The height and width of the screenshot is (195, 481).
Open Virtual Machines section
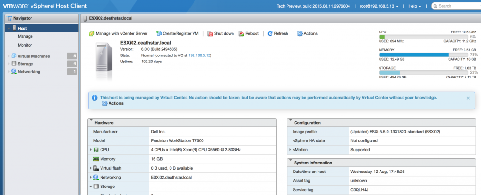tap(34, 56)
